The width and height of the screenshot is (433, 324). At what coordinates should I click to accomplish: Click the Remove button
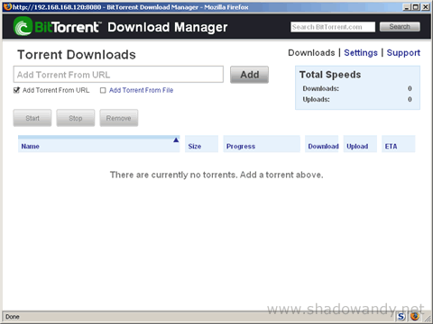click(x=119, y=118)
